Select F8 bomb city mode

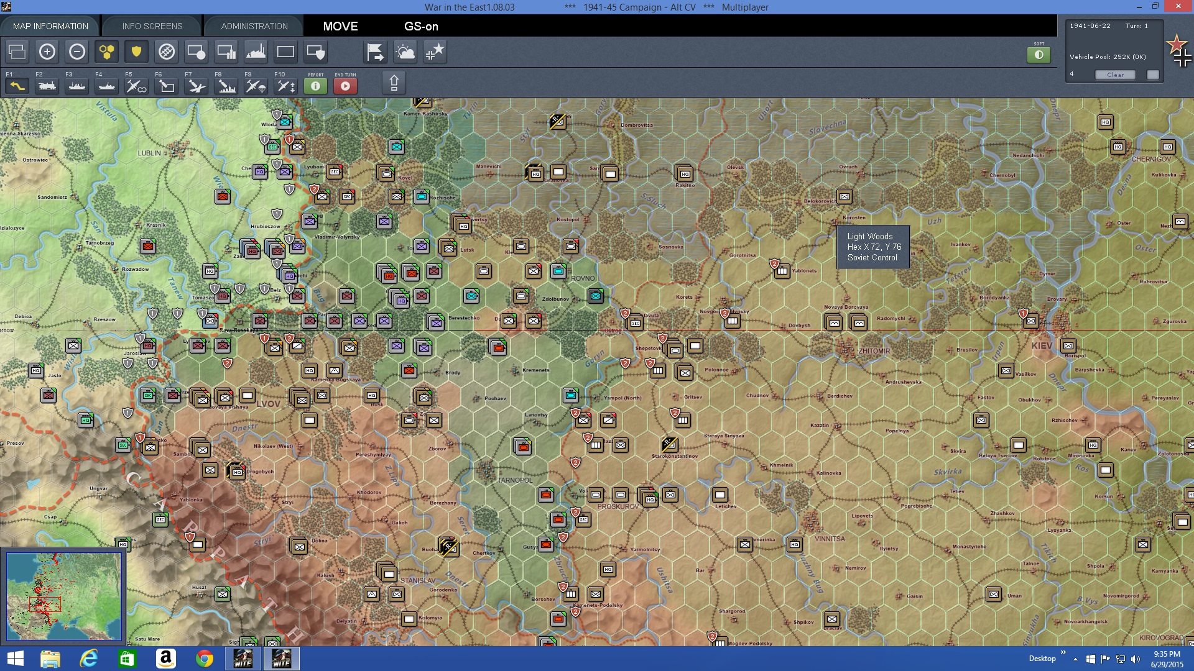(x=226, y=86)
